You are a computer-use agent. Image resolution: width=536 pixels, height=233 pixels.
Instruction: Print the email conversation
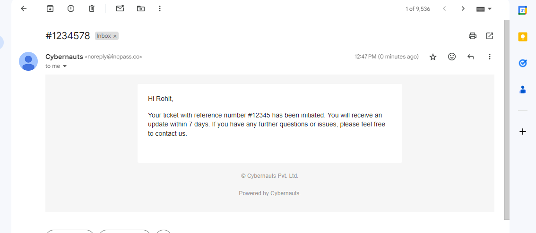coord(472,36)
